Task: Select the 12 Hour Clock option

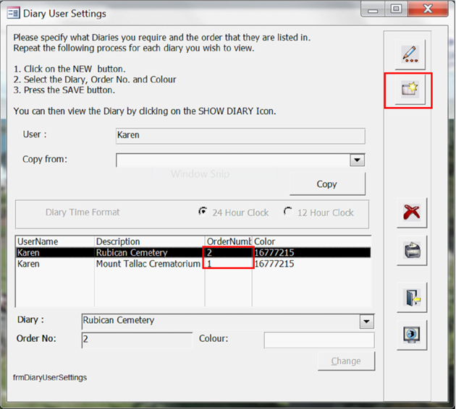Action: (x=288, y=212)
